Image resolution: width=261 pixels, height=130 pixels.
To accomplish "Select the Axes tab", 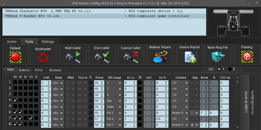I will pyautogui.click(x=10, y=69).
